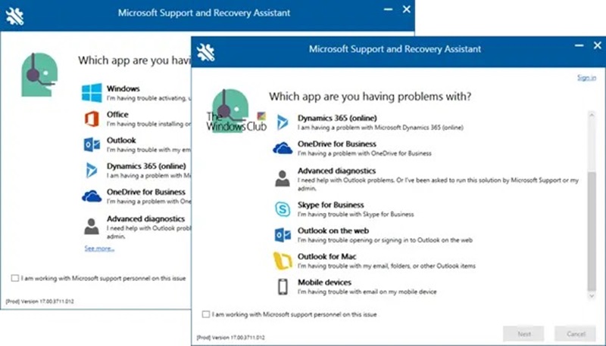Select the Outlook option in back window
Viewport: 606px width, 346px height.
click(136, 144)
